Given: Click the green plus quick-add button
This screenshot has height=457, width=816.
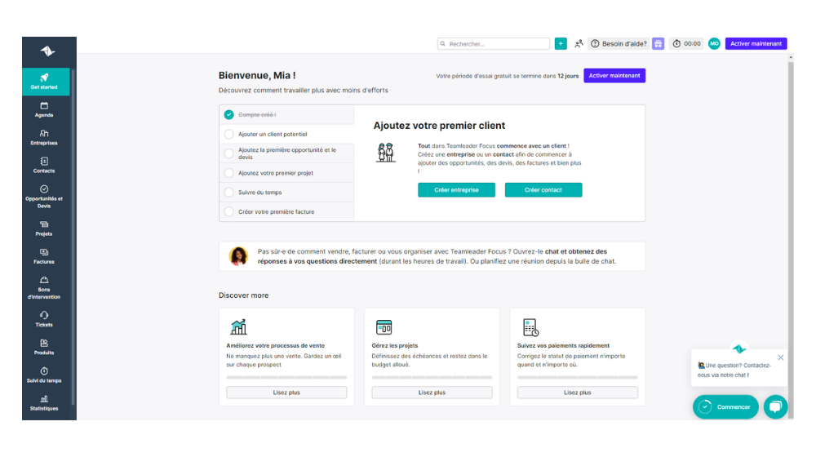Looking at the screenshot, I should point(561,44).
